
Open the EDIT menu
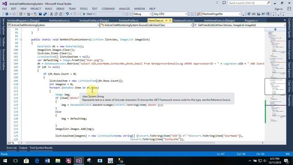14,9
